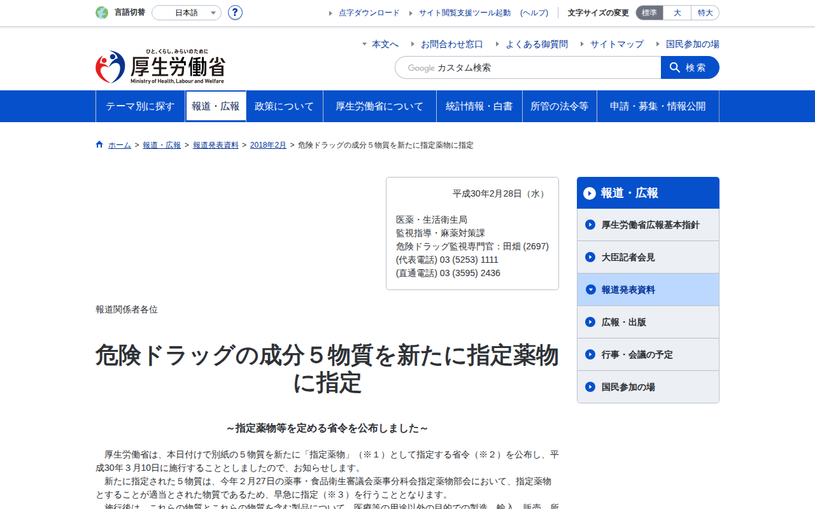Click the 報道発表資料 breadcrumb link
The height and width of the screenshot is (509, 815).
click(216, 145)
